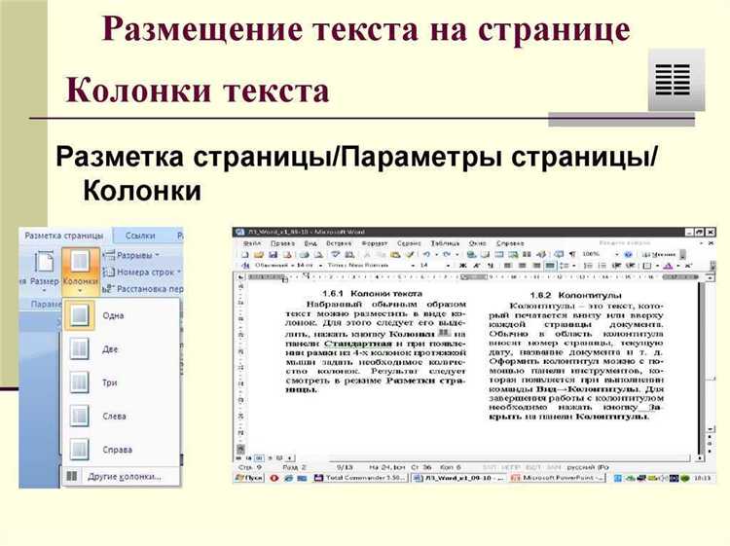The height and width of the screenshot is (546, 730).
Task: Expand the Номера строк dropdown
Action: [142, 272]
